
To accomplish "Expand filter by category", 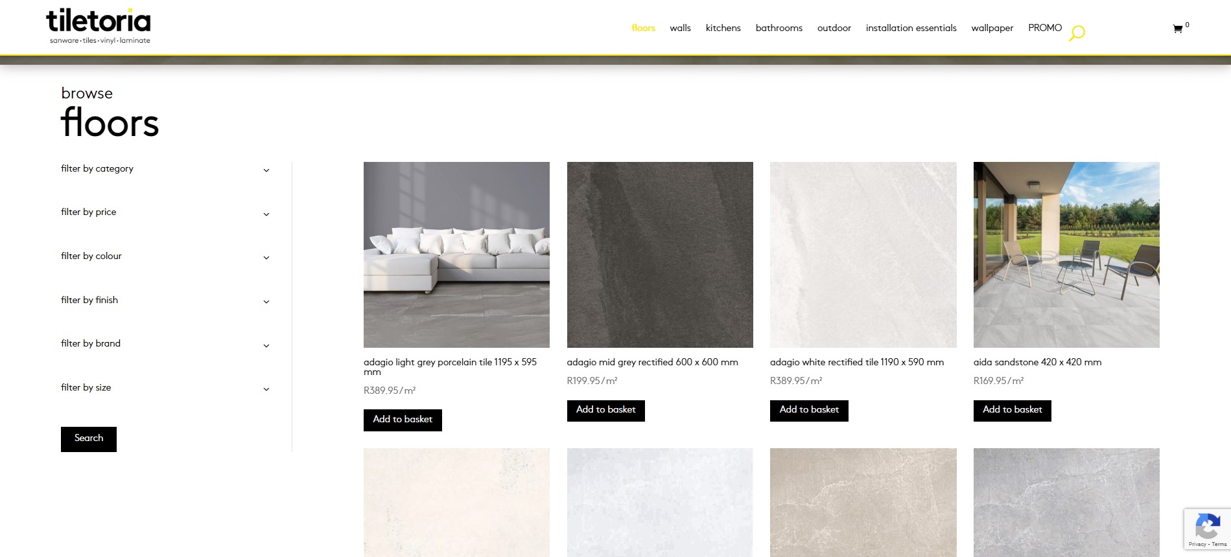I will click(x=165, y=169).
